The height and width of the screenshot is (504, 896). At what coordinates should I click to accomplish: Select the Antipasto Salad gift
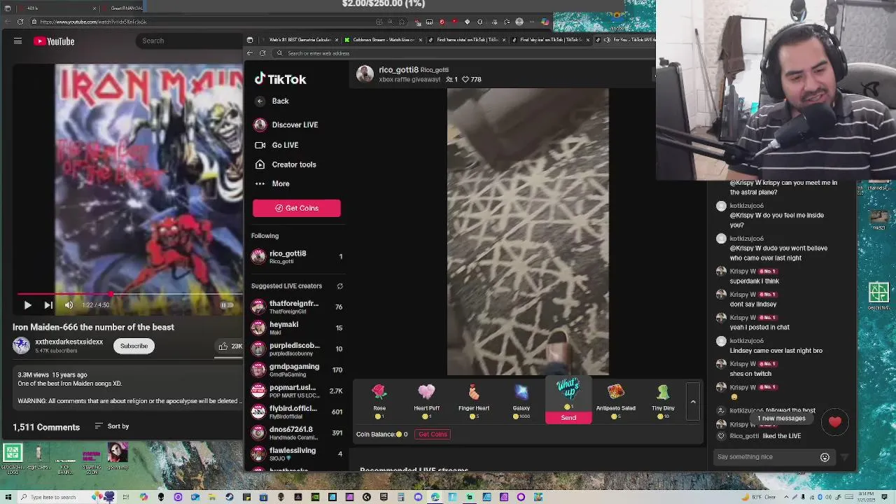click(x=616, y=401)
